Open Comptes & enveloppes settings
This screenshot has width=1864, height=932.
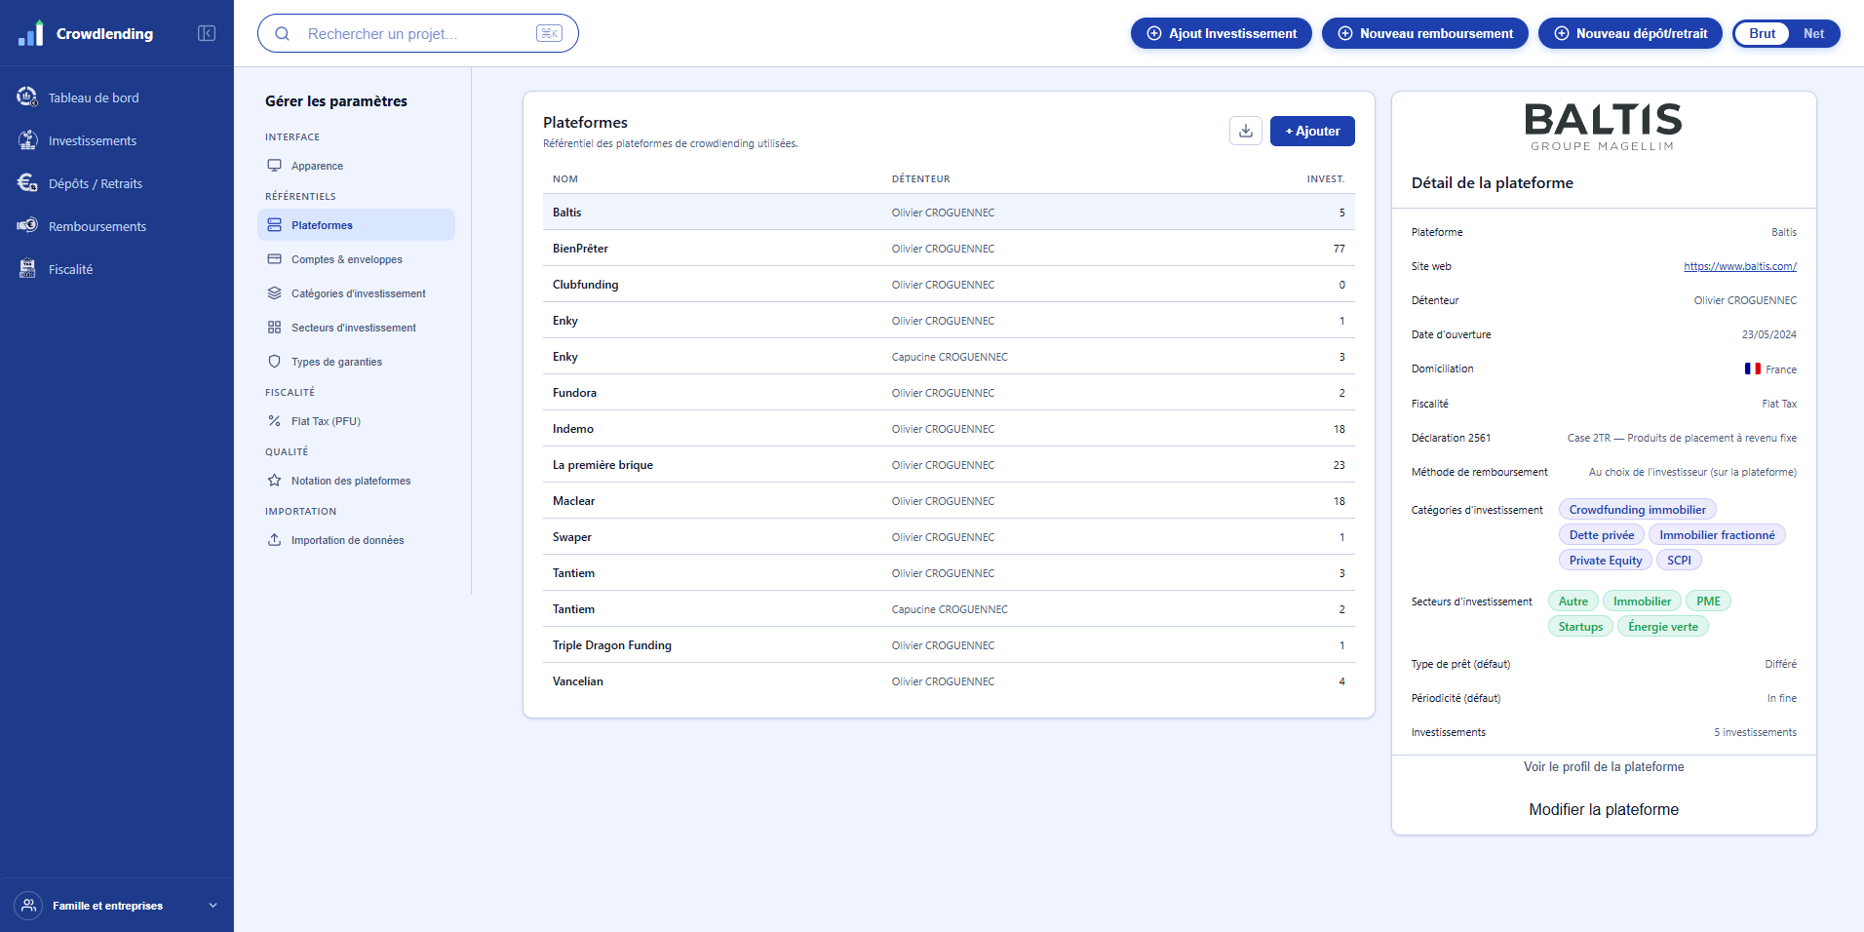click(x=356, y=259)
